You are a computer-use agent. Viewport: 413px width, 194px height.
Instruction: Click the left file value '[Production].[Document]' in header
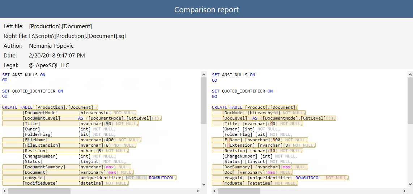coord(61,26)
